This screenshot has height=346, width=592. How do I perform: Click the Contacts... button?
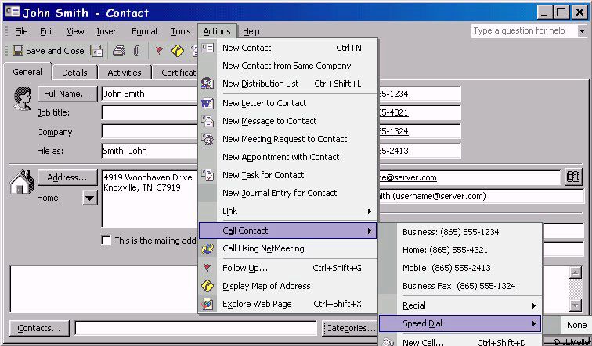coord(39,328)
